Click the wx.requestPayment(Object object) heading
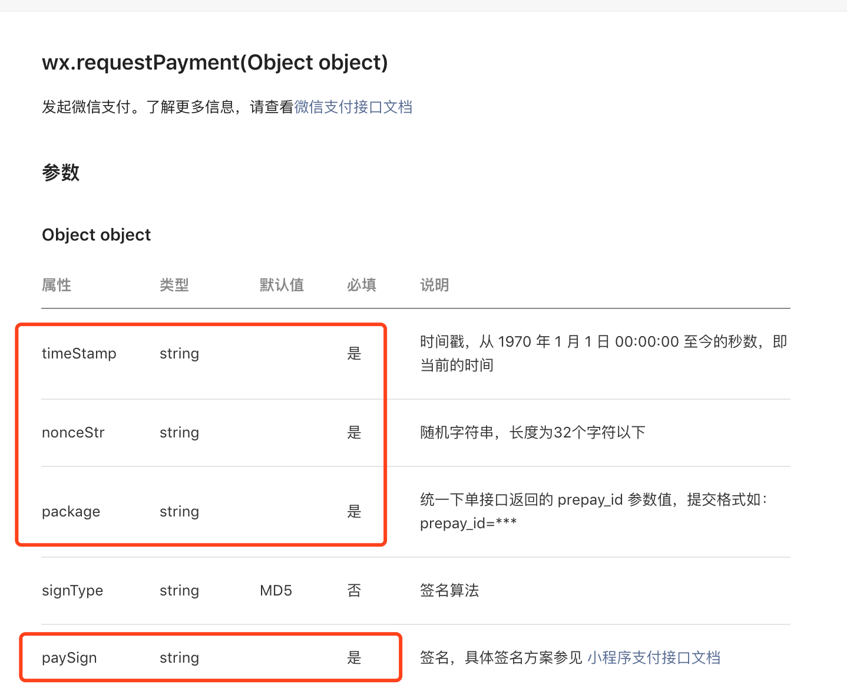The width and height of the screenshot is (847, 691). pos(215,62)
